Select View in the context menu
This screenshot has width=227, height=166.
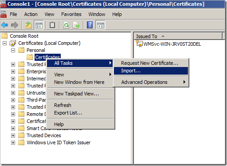click(80, 75)
